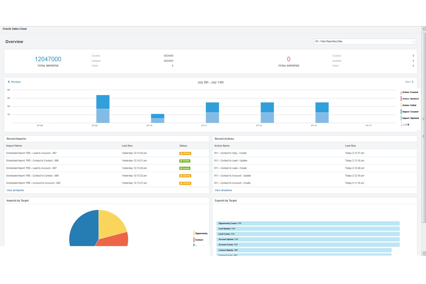Click the Warning badge for the 12:13:32 pm import
Screen dimensions: 426x284
click(185, 176)
